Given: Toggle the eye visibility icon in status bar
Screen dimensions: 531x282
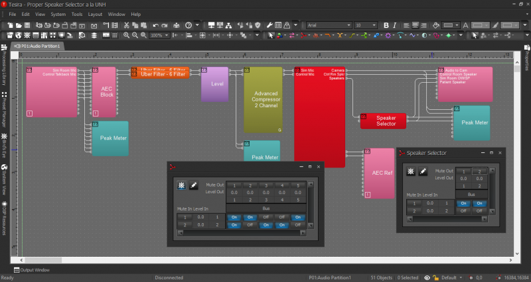Looking at the screenshot, I should pos(427,277).
